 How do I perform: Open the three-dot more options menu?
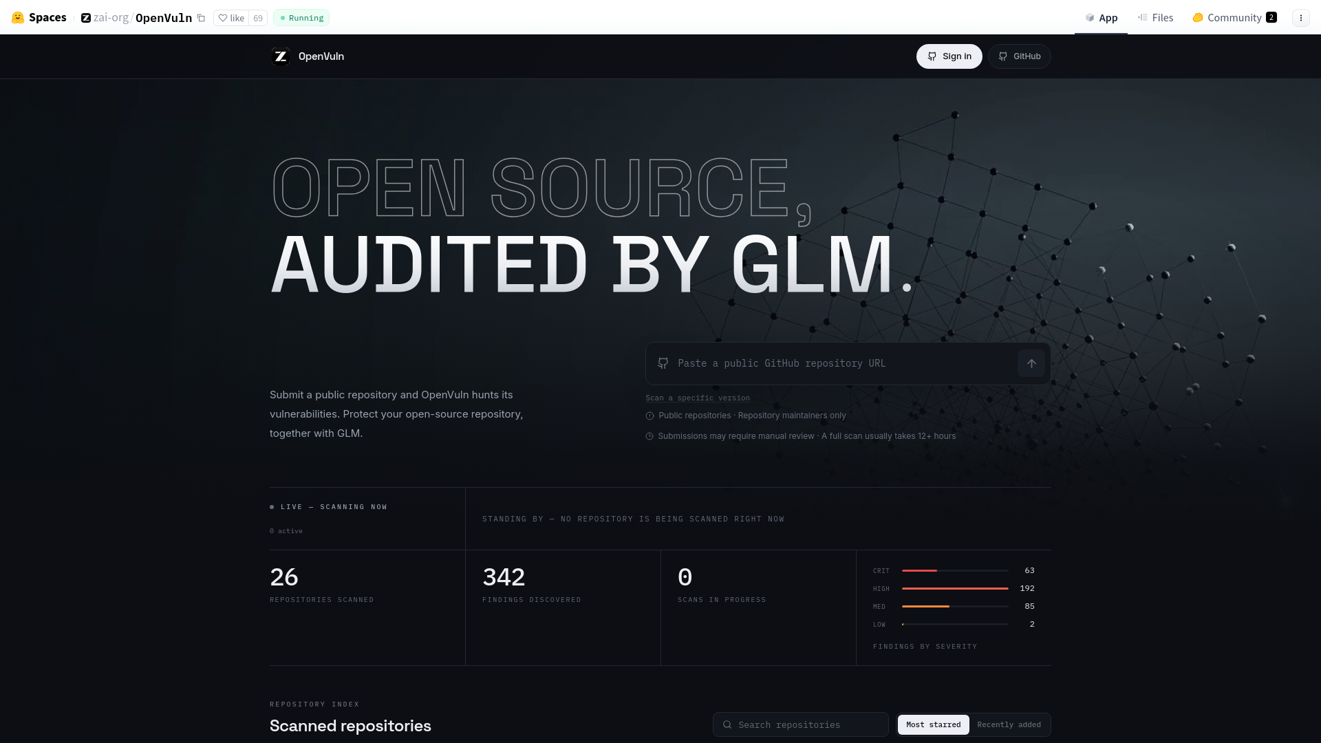pos(1300,18)
